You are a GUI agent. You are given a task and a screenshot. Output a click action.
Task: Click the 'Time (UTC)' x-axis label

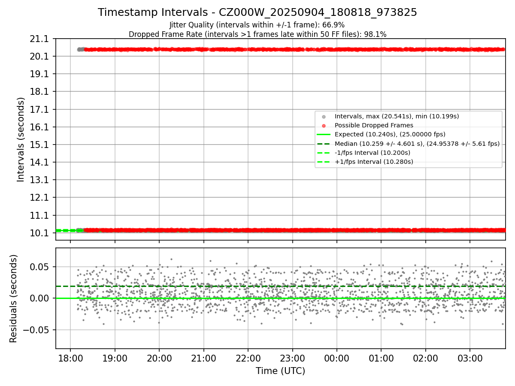(280, 371)
